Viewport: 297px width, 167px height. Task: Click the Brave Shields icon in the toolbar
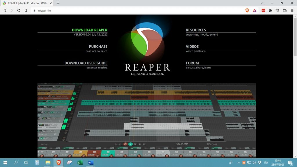[x=247, y=10]
